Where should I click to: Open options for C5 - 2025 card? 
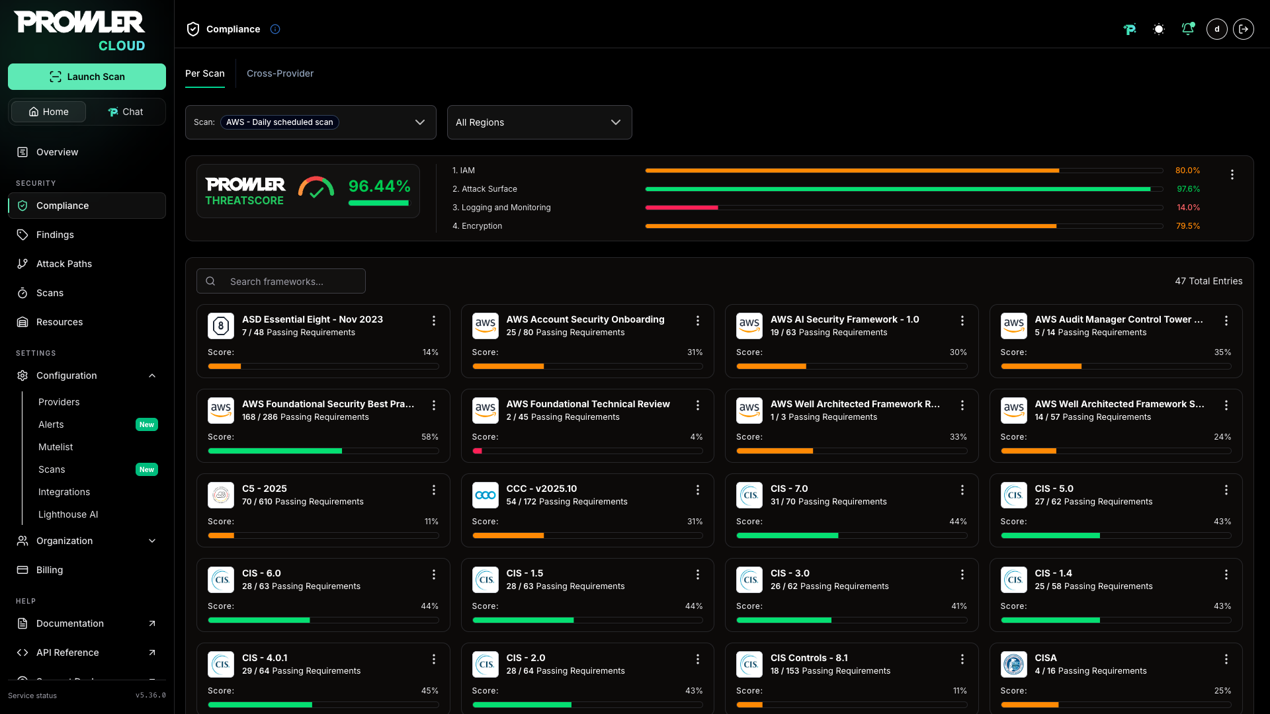tap(434, 490)
